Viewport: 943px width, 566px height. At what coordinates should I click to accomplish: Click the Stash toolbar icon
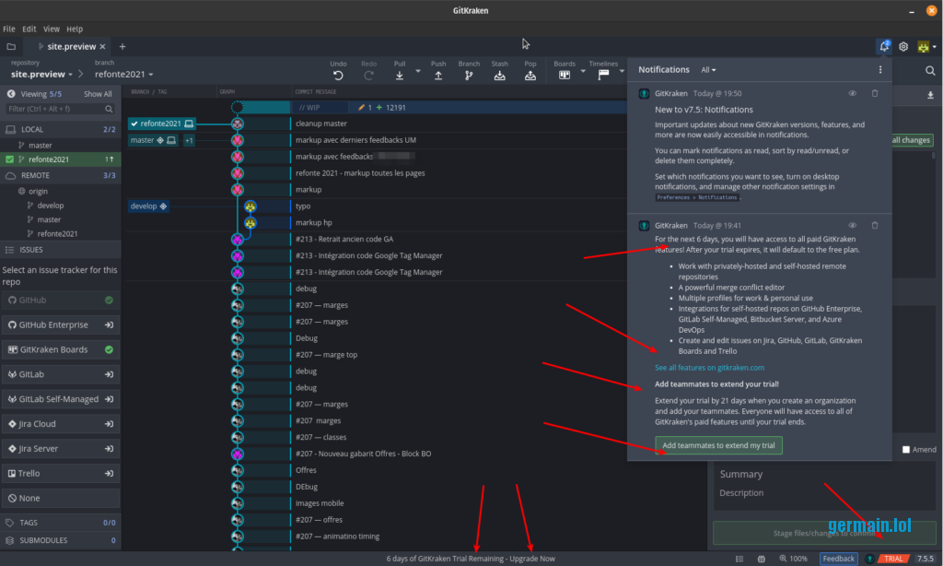point(499,75)
